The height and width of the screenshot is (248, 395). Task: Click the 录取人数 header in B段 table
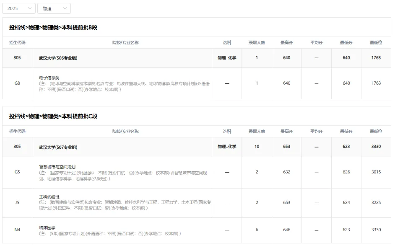coord(257,43)
